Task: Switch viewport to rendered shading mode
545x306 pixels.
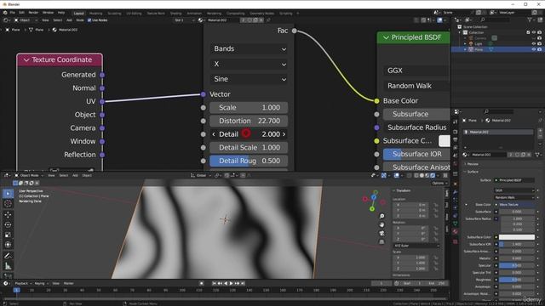Action: 433,176
